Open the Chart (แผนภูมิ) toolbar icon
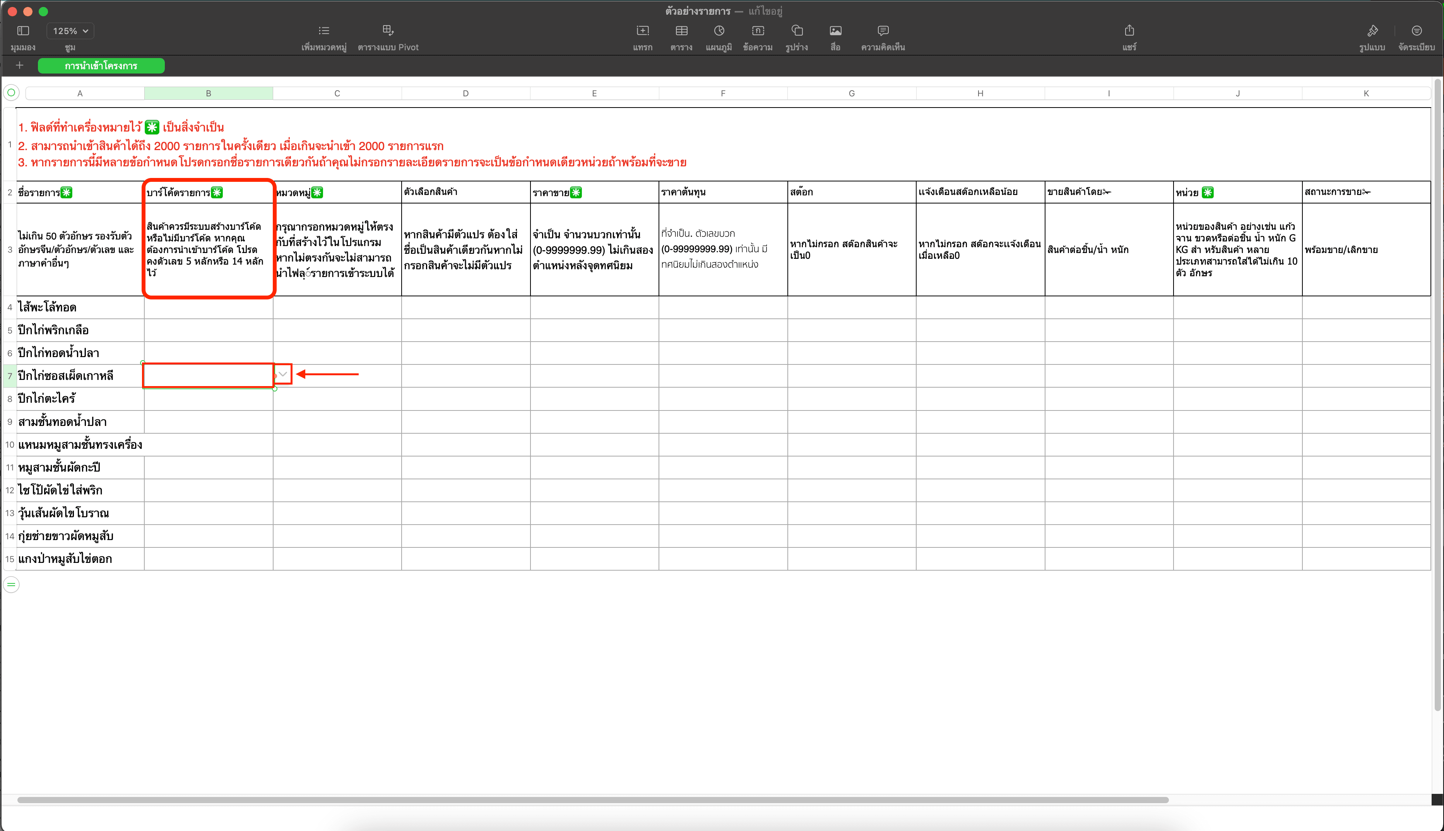The image size is (1444, 831). click(x=719, y=31)
